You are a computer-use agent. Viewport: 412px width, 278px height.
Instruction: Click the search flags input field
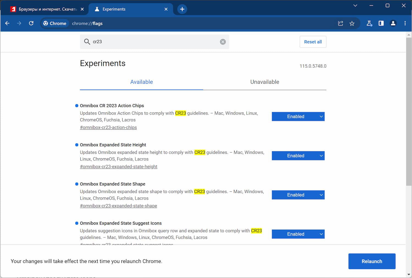[x=154, y=42]
